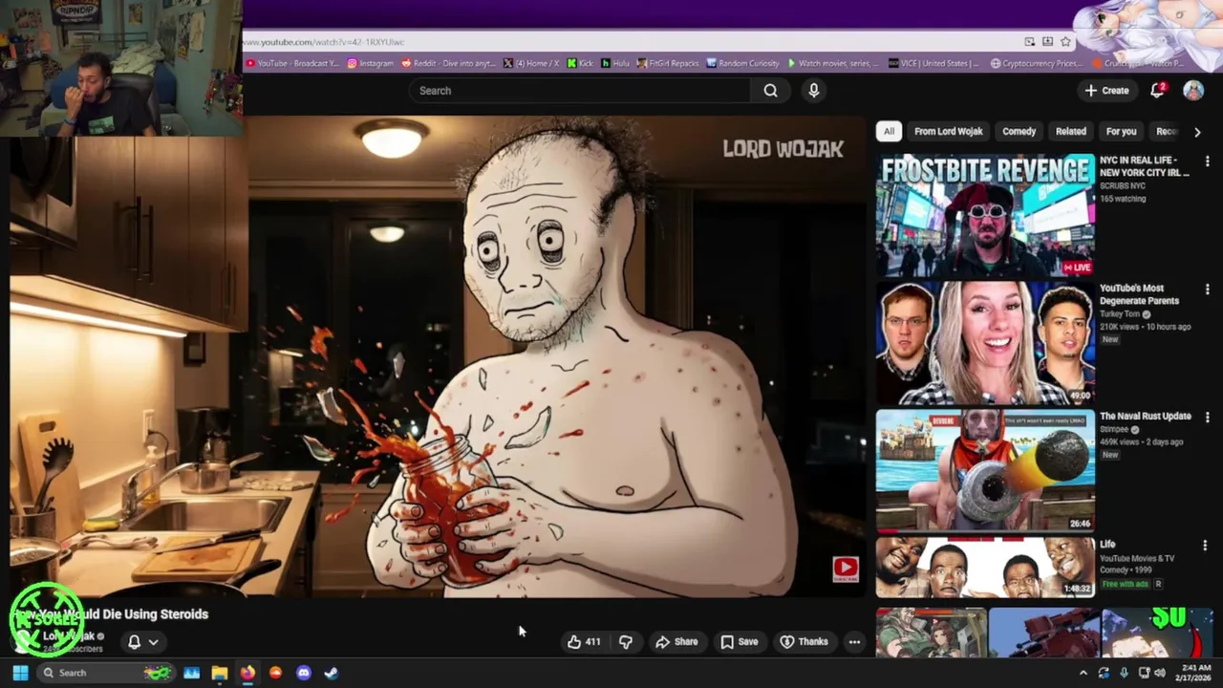
Task: Open options for The Naval Rust Update
Action: coord(1207,418)
